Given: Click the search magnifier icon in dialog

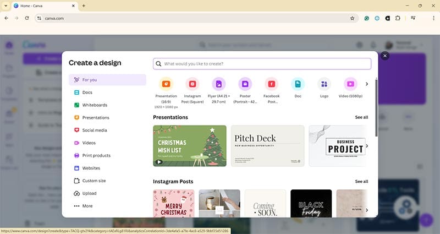Looking at the screenshot, I should [158, 64].
